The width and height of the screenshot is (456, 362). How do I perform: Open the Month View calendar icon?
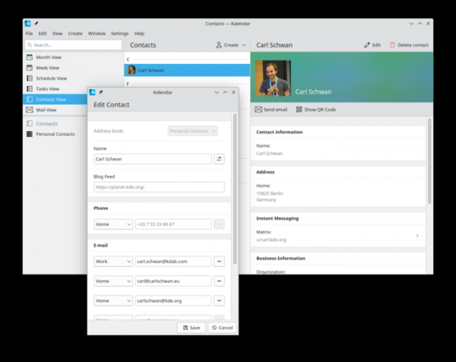tap(30, 57)
